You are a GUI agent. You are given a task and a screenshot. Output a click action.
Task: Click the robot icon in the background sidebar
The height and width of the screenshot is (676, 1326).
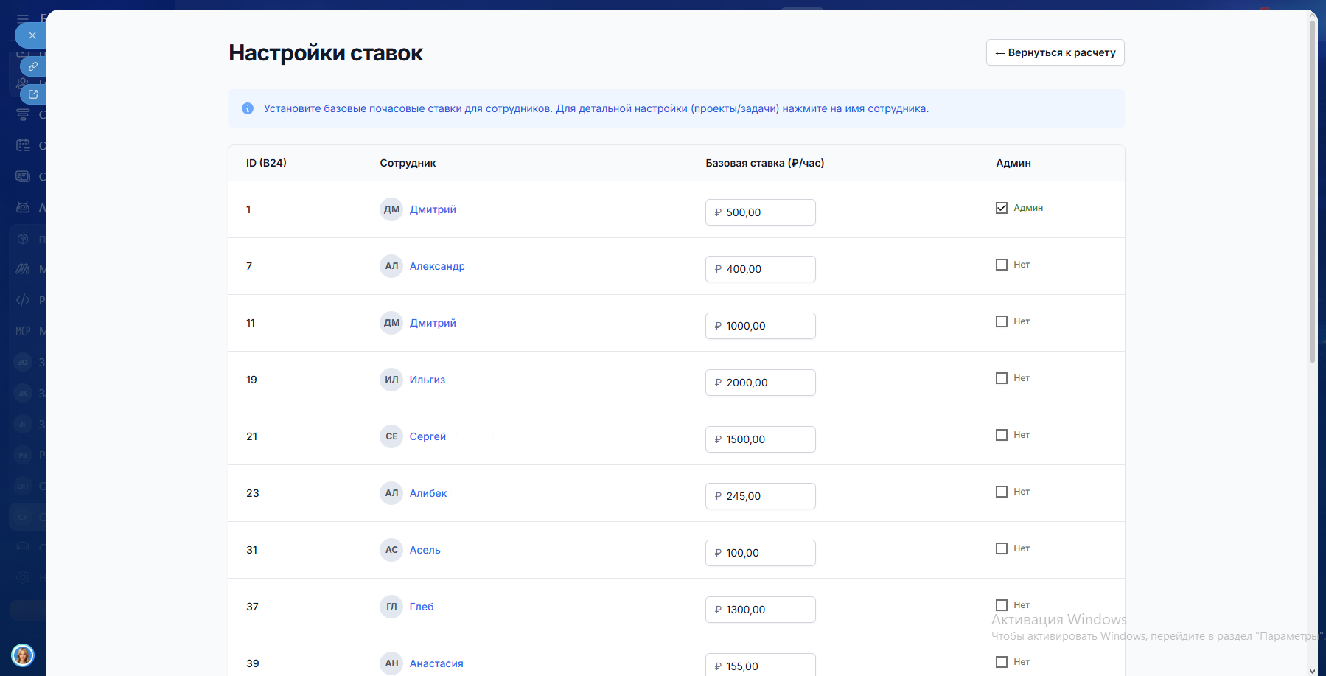click(x=23, y=207)
